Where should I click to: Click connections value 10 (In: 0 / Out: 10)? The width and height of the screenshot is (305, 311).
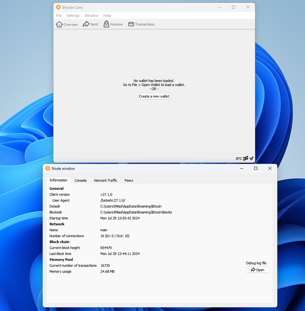pos(115,236)
